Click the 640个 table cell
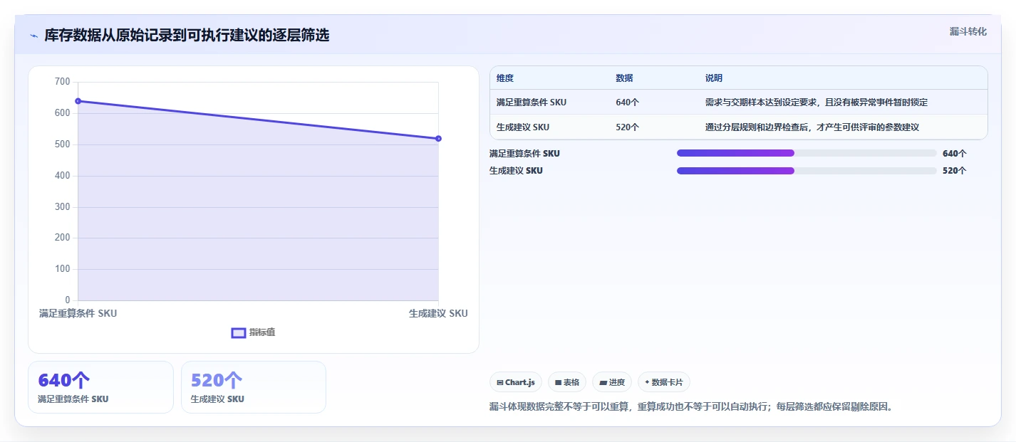Viewport: 1016px width, 442px height. [x=627, y=102]
